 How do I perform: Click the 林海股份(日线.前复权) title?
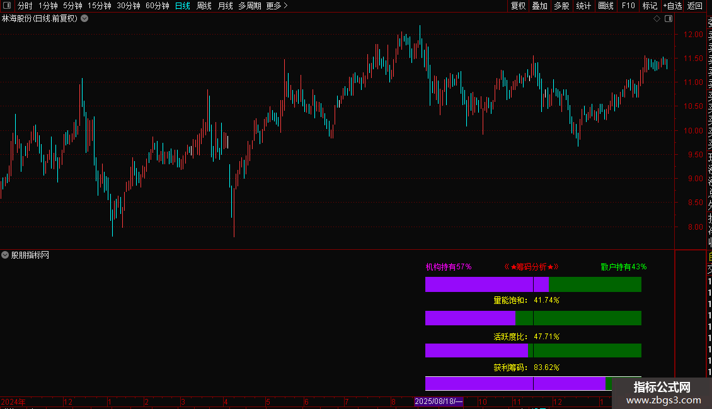coord(40,19)
